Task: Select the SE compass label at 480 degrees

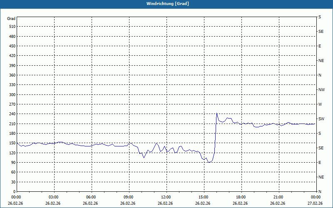Action: pos(321,32)
